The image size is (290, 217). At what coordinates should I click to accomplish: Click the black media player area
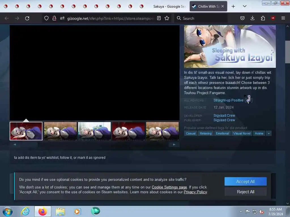(x=95, y=73)
